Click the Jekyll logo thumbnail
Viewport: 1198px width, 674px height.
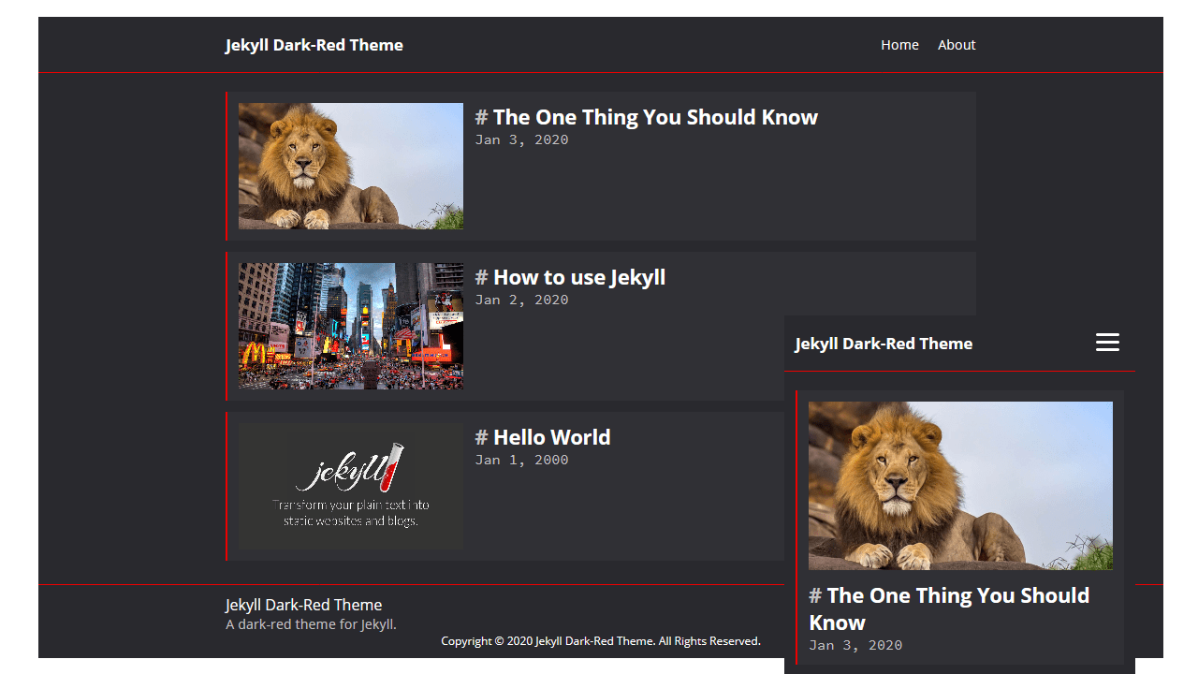tap(351, 486)
